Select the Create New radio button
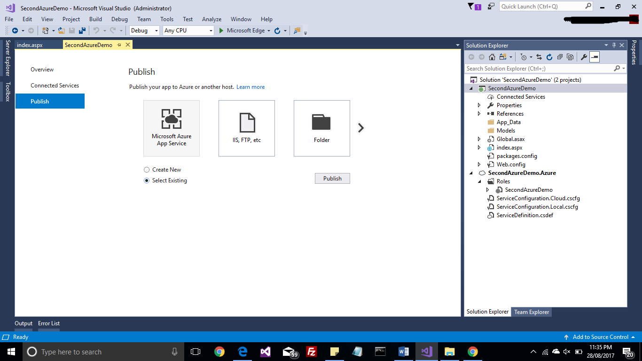This screenshot has height=361, width=642. click(147, 170)
